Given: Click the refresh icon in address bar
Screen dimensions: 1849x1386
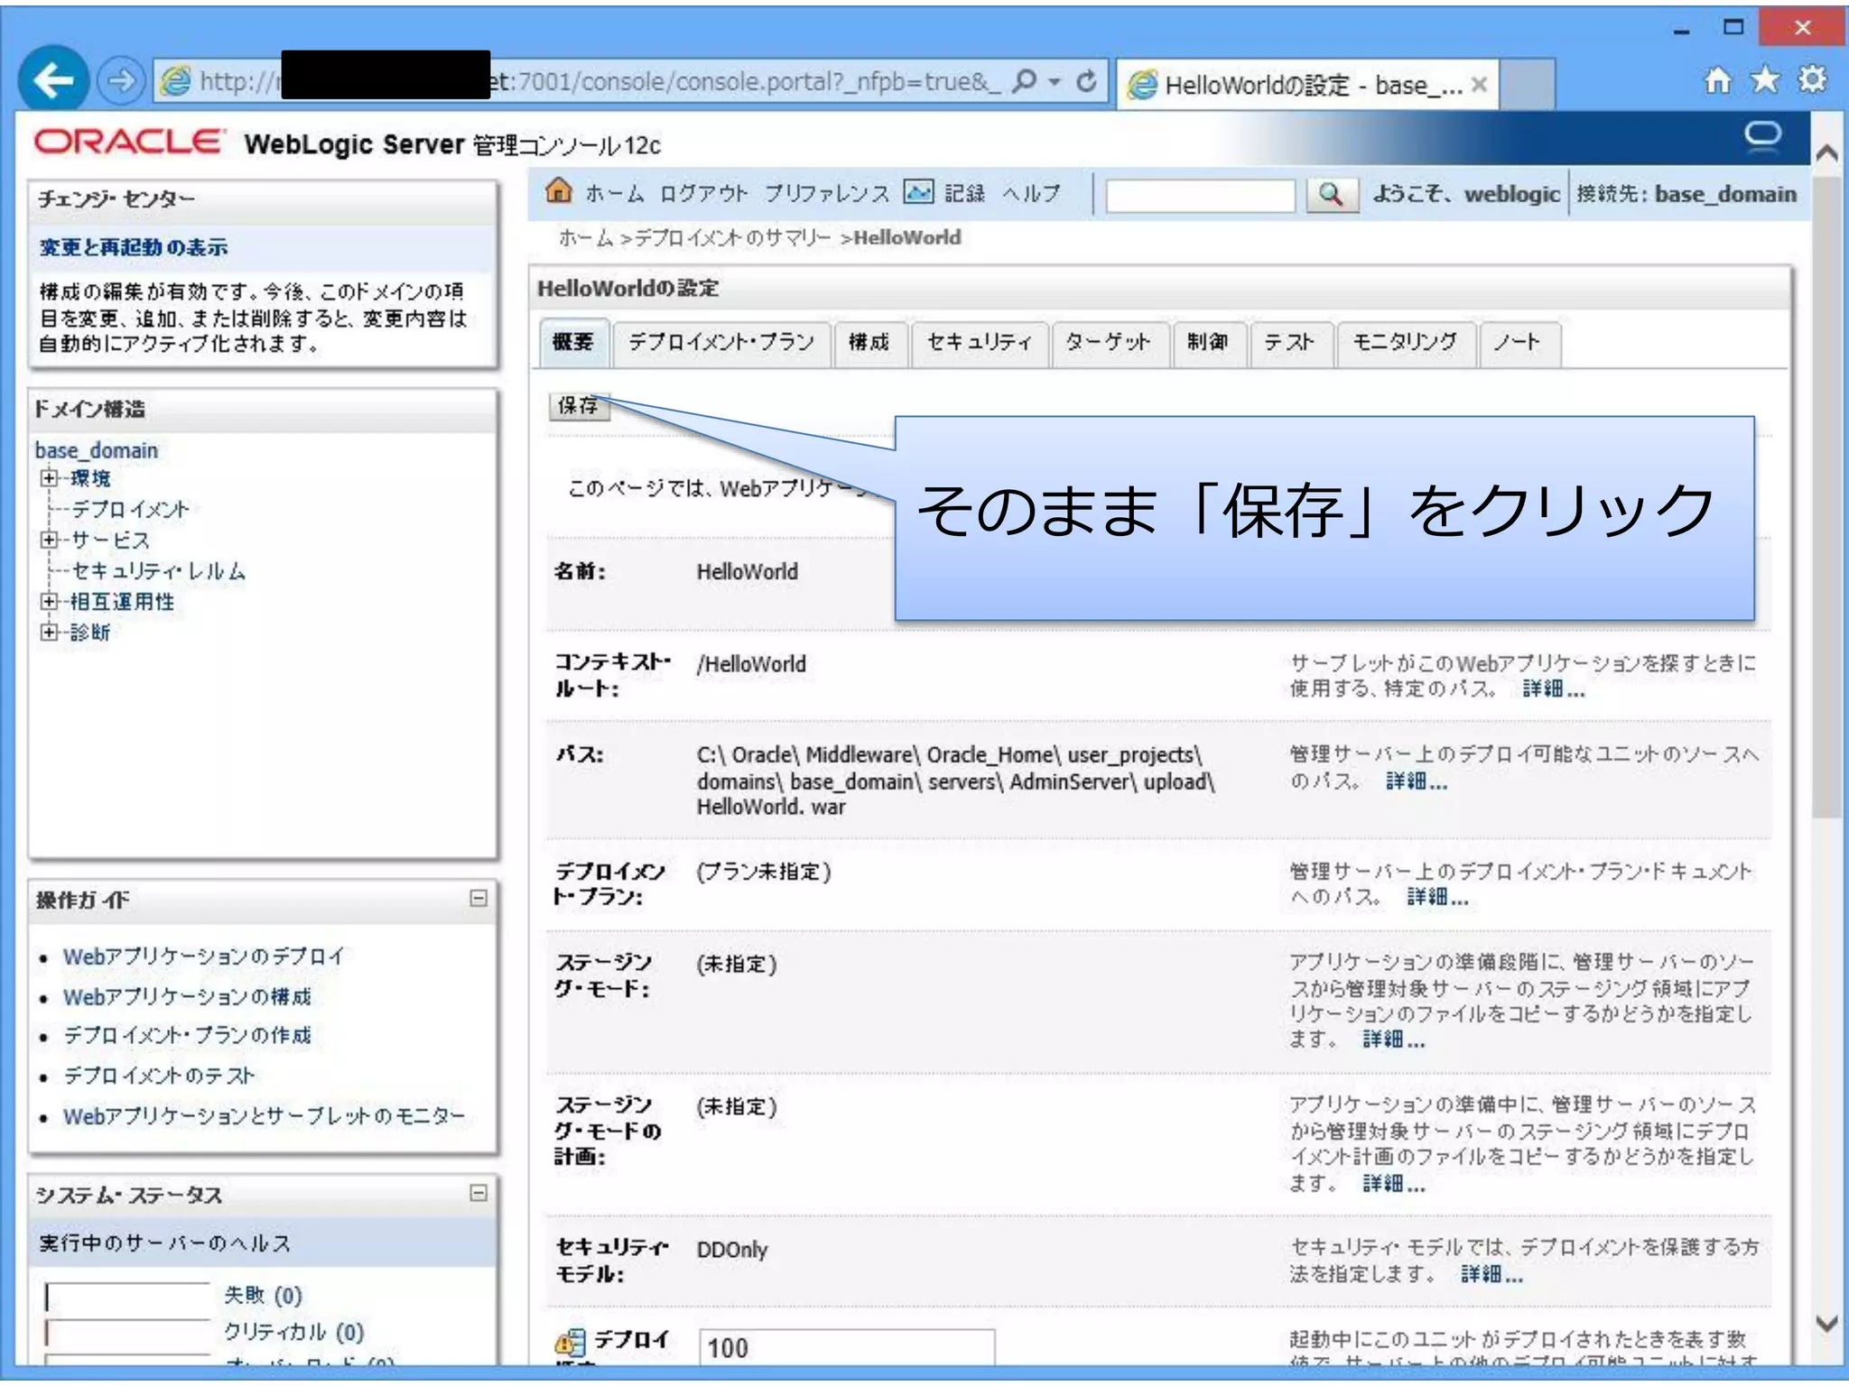Looking at the screenshot, I should [x=1087, y=82].
